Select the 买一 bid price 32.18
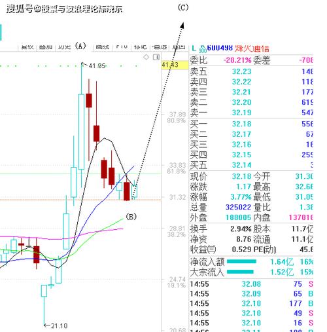The height and width of the screenshot is (332, 327). pyautogui.click(x=241, y=124)
